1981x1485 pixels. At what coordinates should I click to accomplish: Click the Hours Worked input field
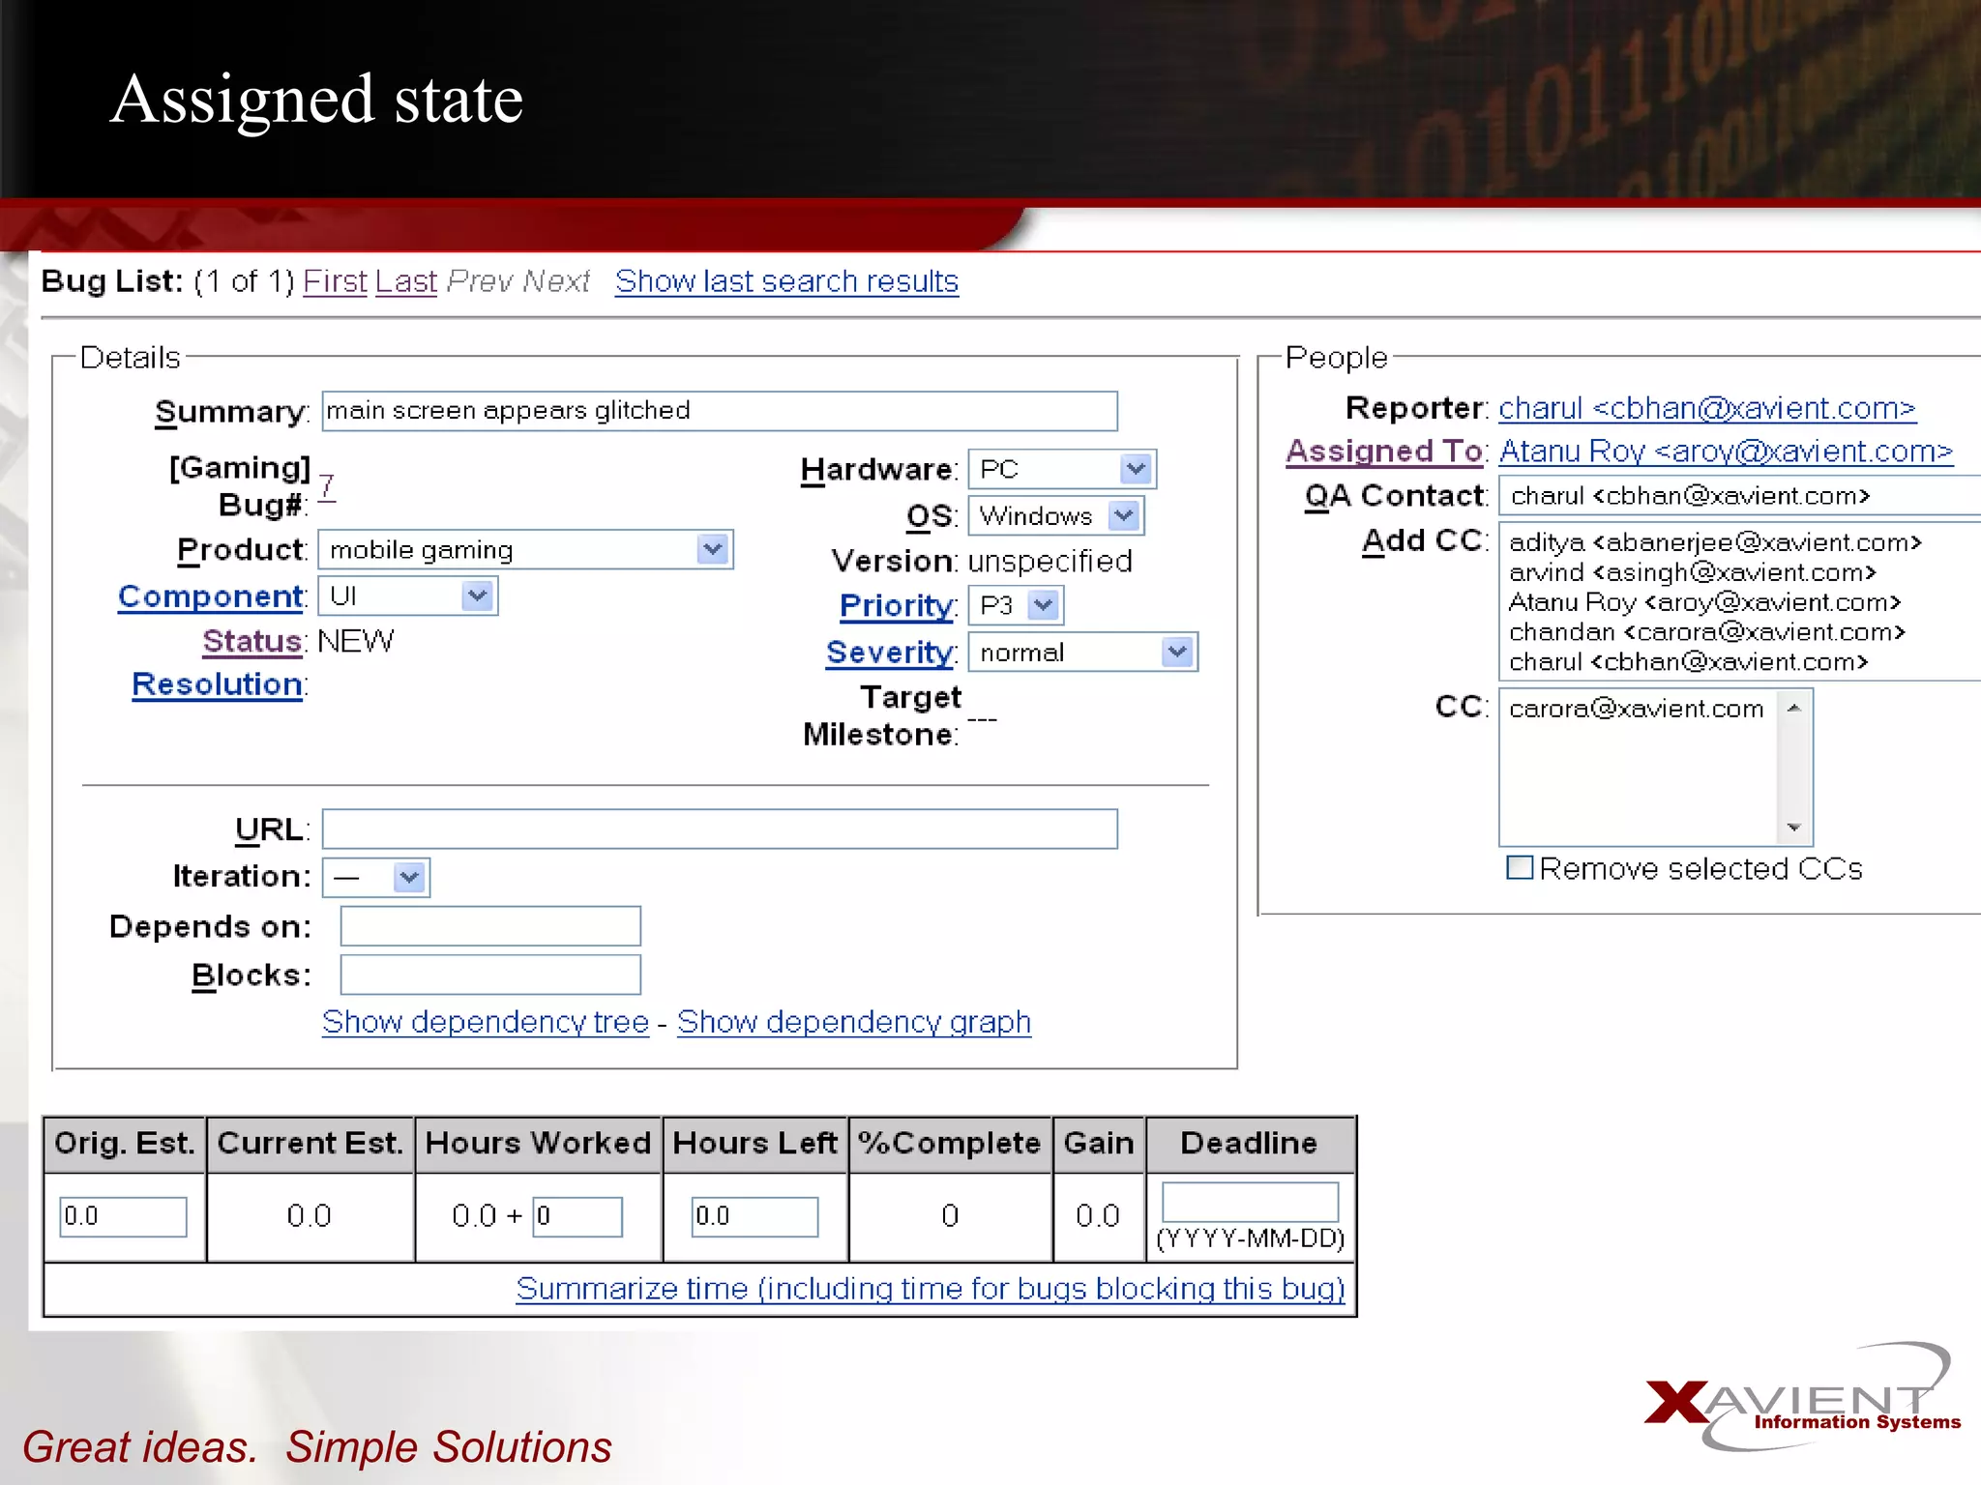(x=577, y=1216)
